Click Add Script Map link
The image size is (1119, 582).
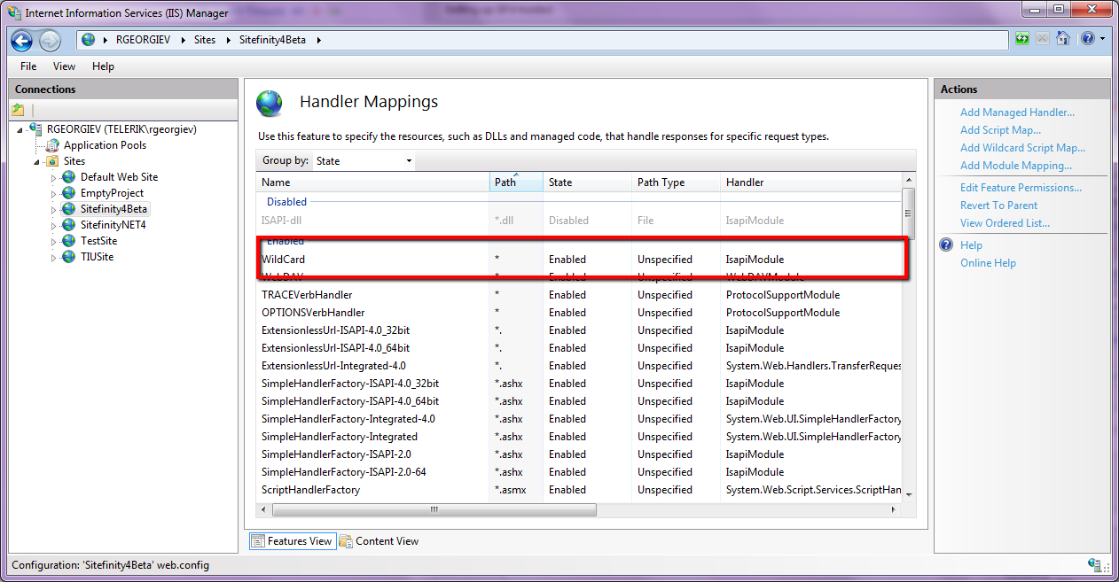pyautogui.click(x=1000, y=130)
